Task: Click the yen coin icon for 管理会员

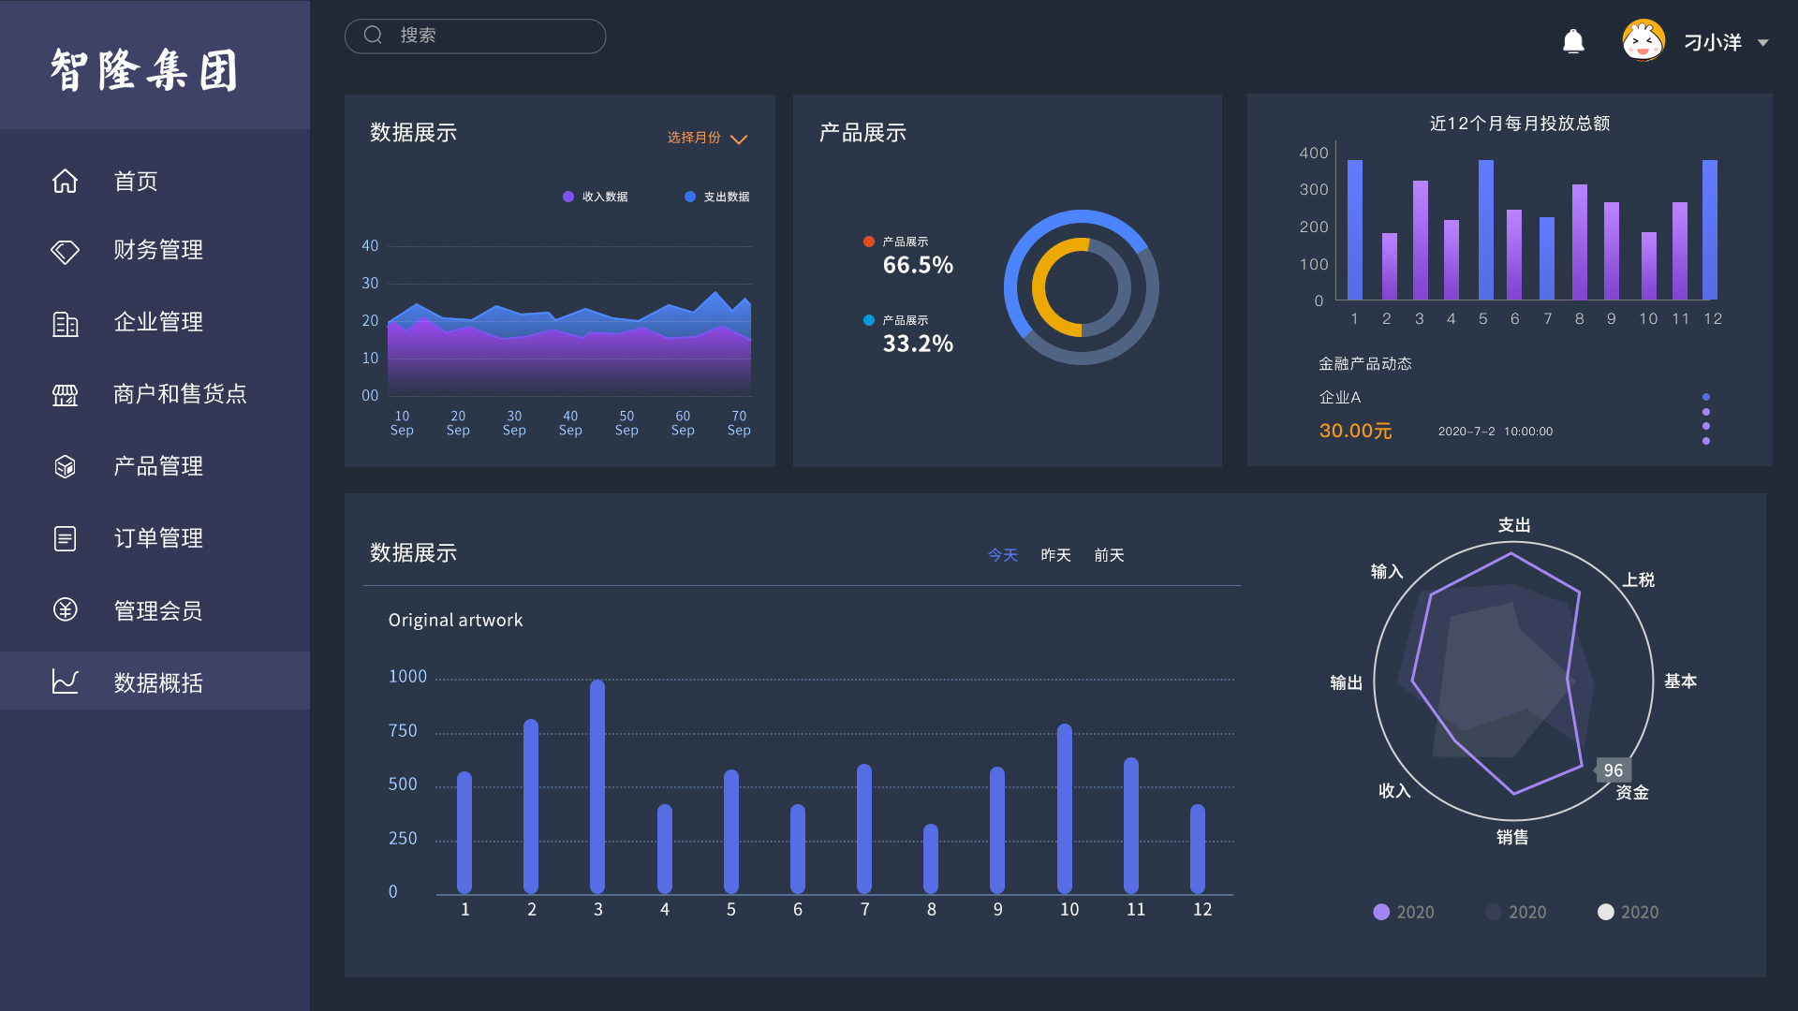Action: click(x=65, y=610)
